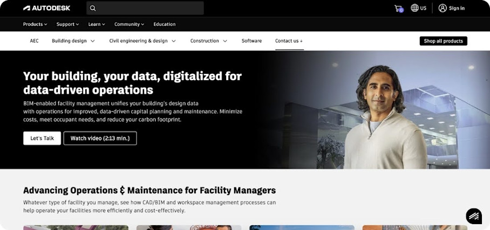Expand the Construction dropdown

click(209, 41)
